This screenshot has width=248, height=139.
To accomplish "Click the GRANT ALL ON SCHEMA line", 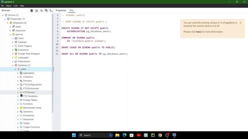I will [x=95, y=54].
